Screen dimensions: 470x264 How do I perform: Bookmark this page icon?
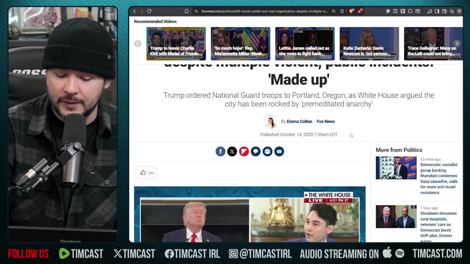click(x=187, y=11)
